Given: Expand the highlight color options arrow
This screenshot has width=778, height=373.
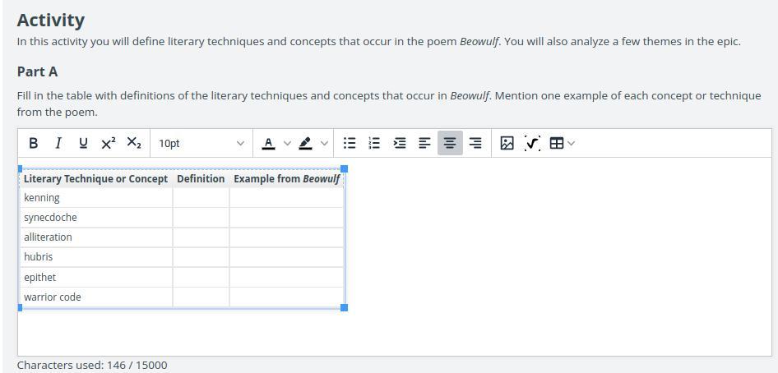Looking at the screenshot, I should (x=324, y=143).
